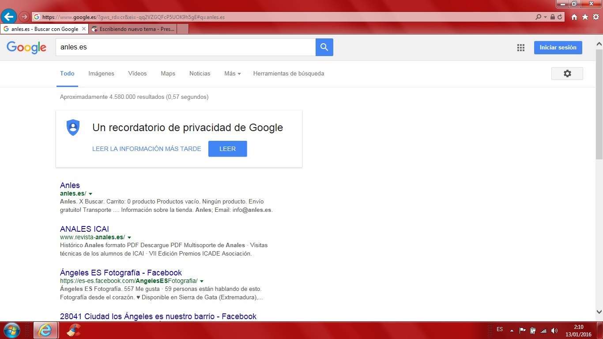Click the privacy shield icon

pyautogui.click(x=73, y=128)
